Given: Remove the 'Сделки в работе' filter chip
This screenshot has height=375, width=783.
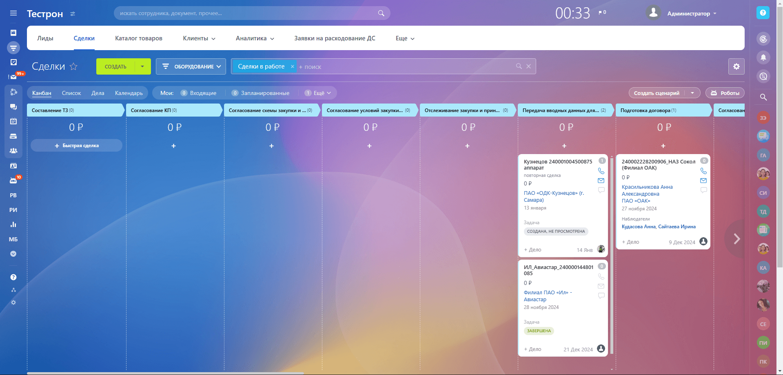Looking at the screenshot, I should point(292,66).
